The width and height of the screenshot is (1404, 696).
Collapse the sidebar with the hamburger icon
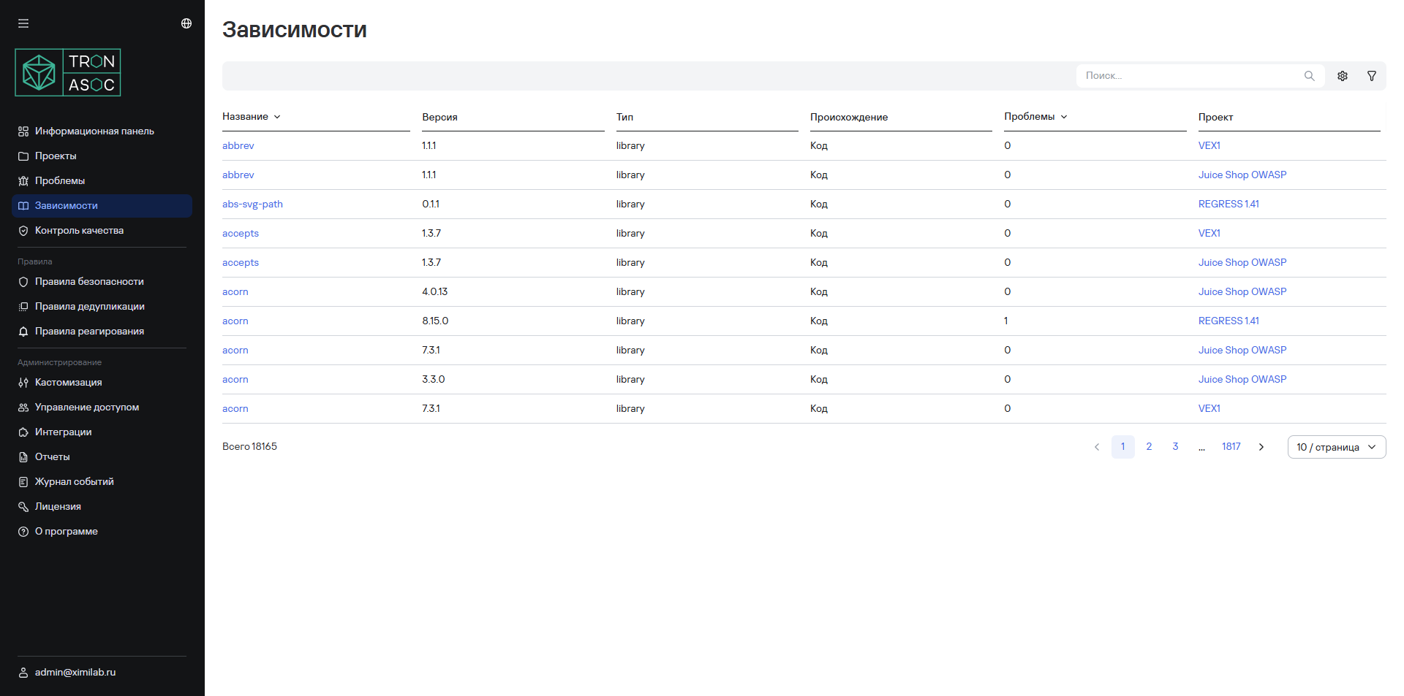[x=23, y=23]
